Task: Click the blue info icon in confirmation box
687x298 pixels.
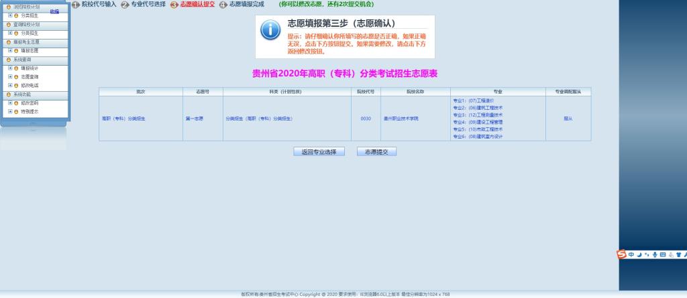Action: click(270, 29)
